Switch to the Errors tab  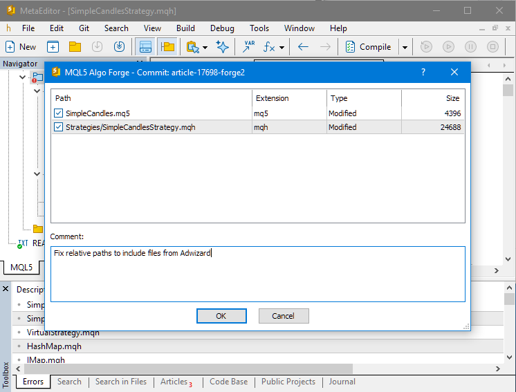[33, 382]
